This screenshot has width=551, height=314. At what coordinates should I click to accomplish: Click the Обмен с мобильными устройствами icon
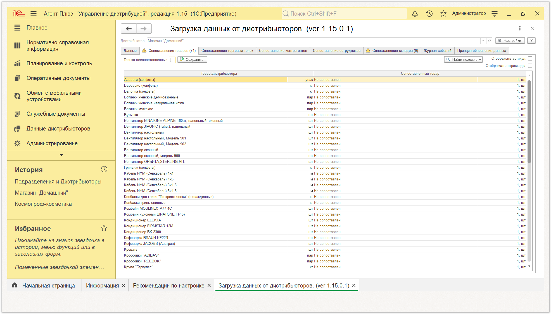click(x=17, y=96)
